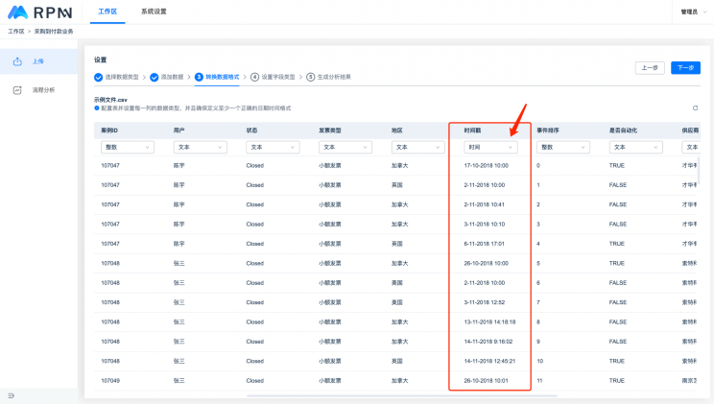The image size is (714, 404).
Task: Select the 工作区 tab
Action: (107, 11)
